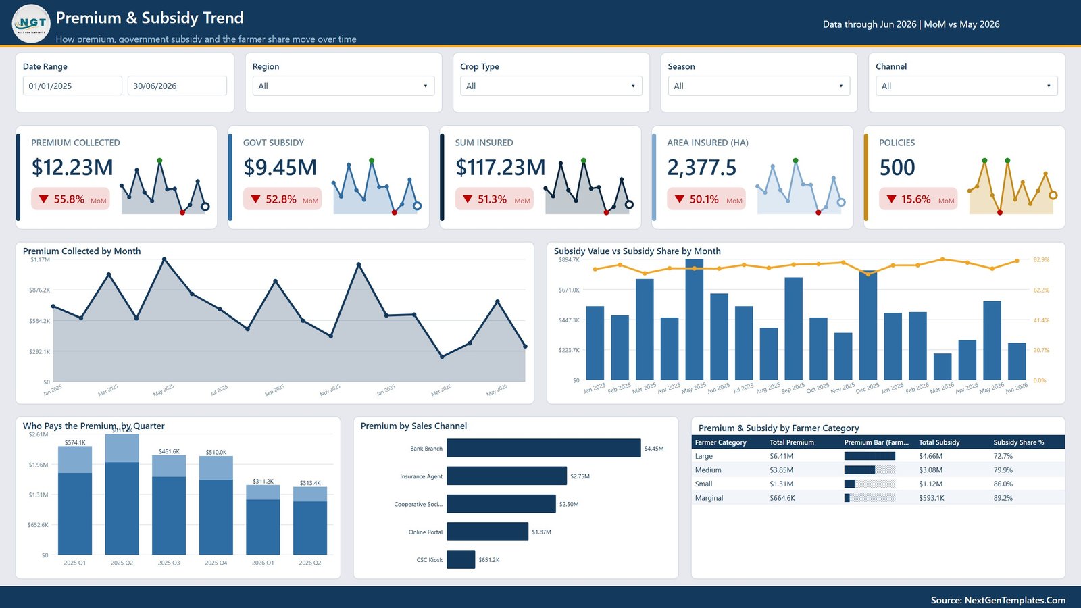Open the Channel filter dropdown
Viewport: 1081px width, 608px height.
[x=967, y=86]
